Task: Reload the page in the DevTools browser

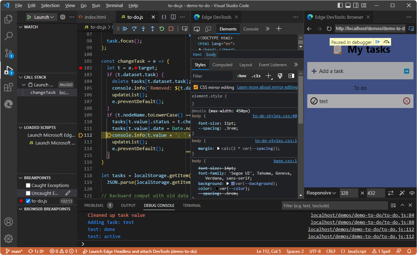Action: click(329, 29)
